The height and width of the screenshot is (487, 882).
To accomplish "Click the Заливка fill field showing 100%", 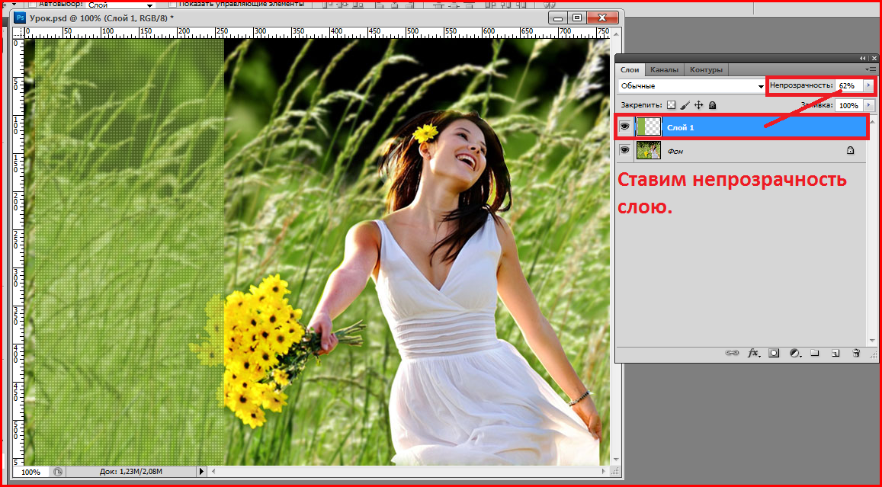I will pyautogui.click(x=848, y=105).
